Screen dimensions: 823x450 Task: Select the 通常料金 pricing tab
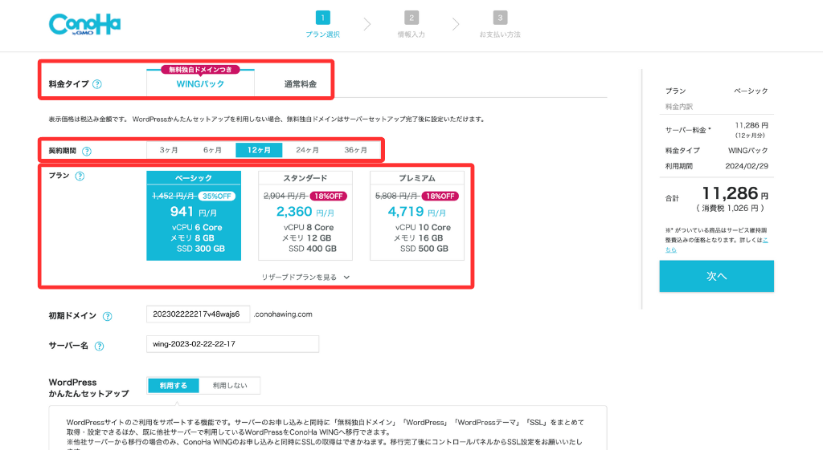tap(301, 83)
